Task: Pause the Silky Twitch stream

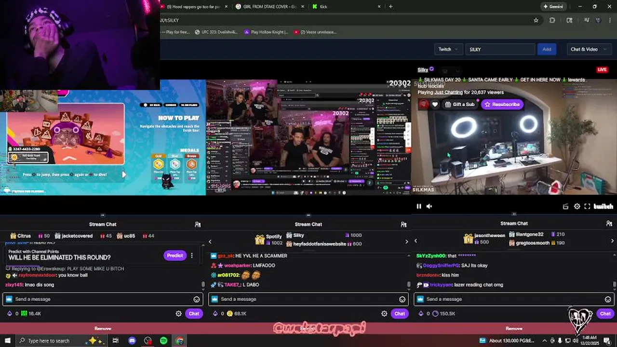Action: point(419,206)
